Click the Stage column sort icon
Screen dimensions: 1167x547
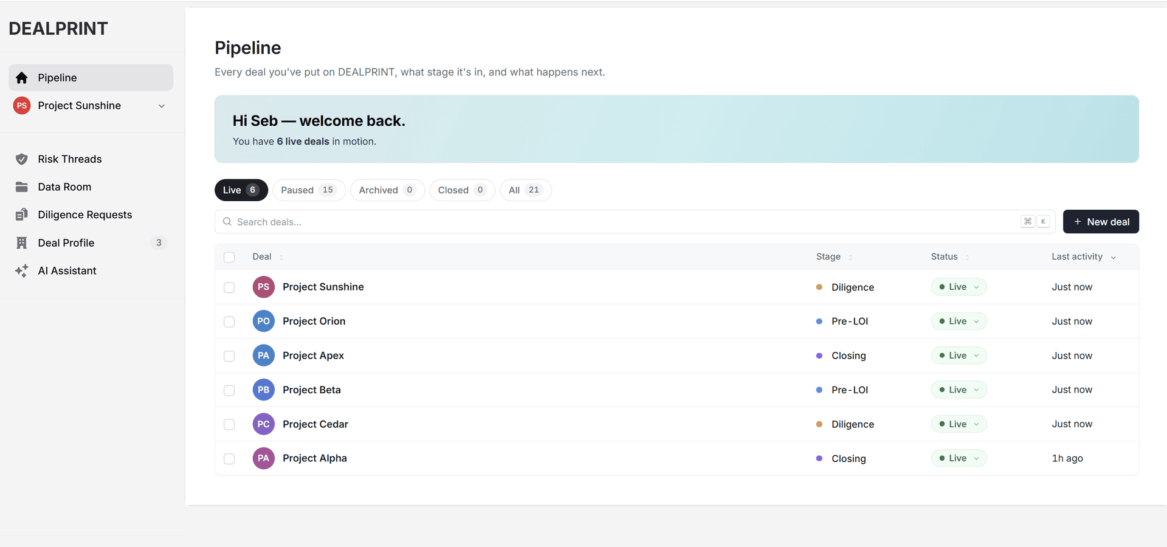[x=850, y=257]
